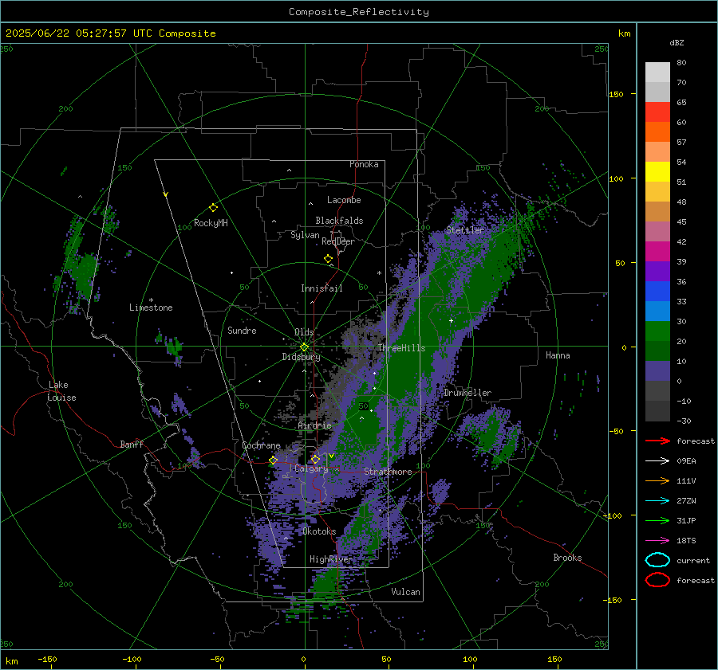Select the cyan 27ZW arrow legend icon
The width and height of the screenshot is (718, 670).
click(x=657, y=500)
